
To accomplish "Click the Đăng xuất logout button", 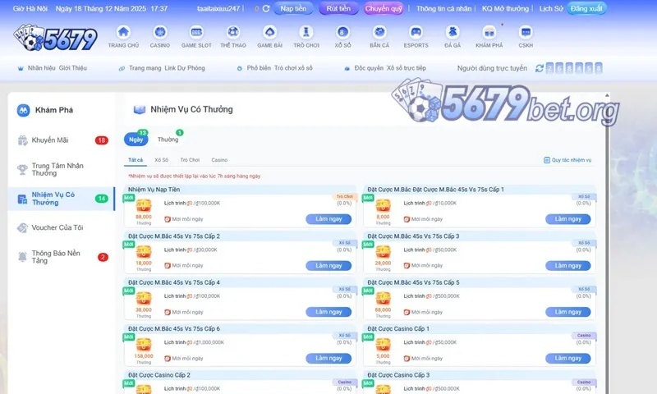I will tap(586, 8).
